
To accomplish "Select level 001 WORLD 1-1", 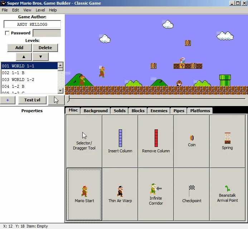I will tap(29, 66).
